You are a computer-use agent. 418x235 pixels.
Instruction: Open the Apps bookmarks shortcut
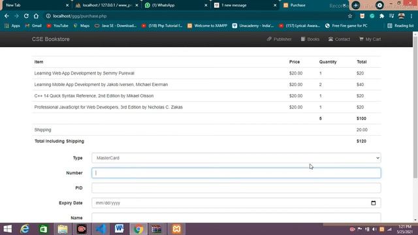(12, 26)
